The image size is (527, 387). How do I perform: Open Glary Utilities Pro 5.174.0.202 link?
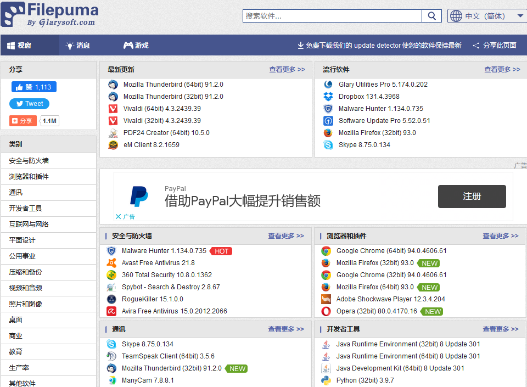coord(383,85)
